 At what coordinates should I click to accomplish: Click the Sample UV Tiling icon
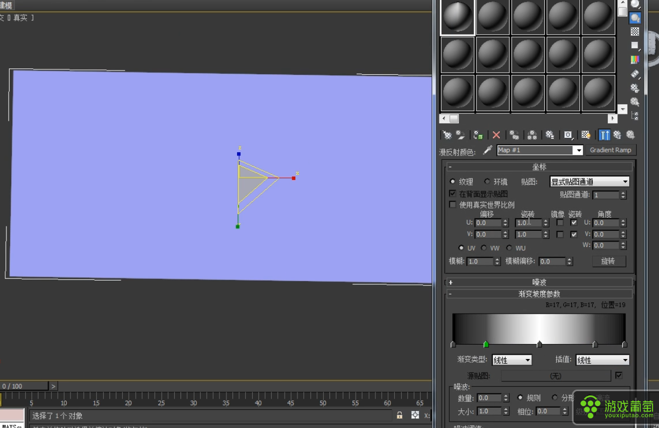point(635,46)
